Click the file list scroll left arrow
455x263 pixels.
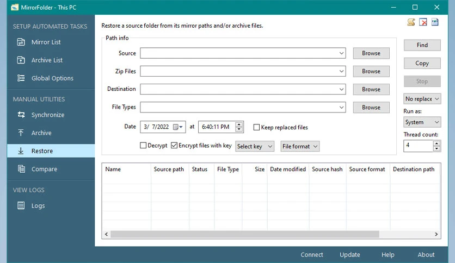(106, 234)
